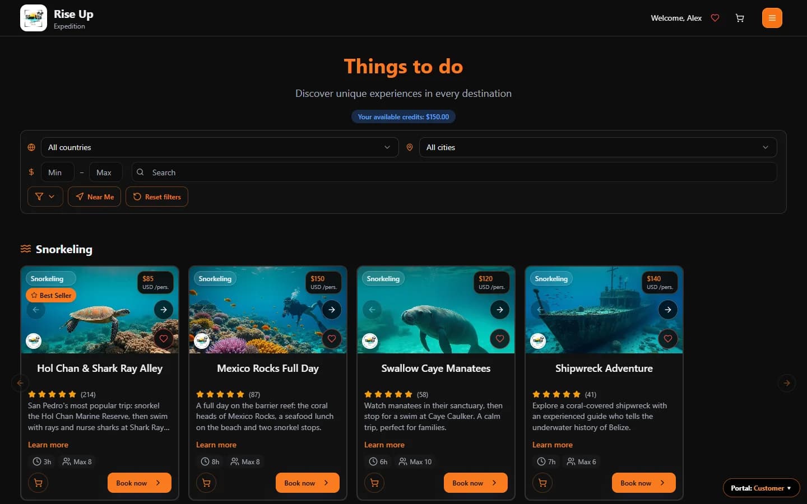Show next photo of Hol Chan tour

pos(164,310)
